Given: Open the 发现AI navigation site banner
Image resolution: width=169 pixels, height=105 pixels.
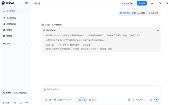Looking at the screenshot, I should pos(15,93).
